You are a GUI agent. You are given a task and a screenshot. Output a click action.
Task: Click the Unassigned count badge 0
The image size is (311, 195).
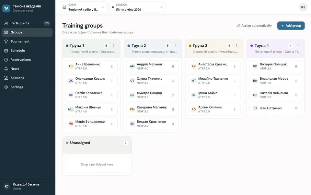point(125,143)
